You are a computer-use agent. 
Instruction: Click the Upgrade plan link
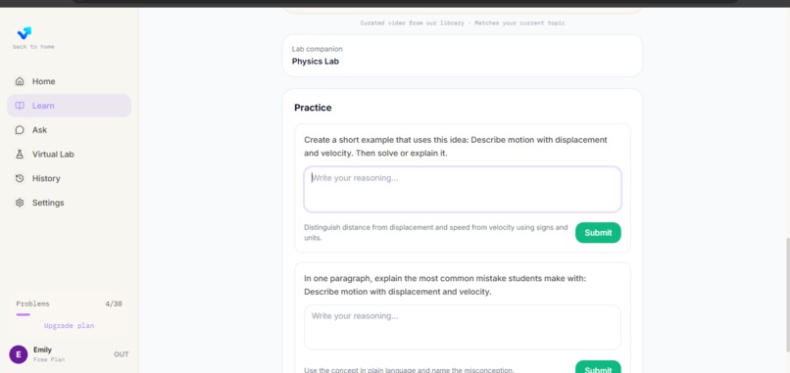point(69,326)
